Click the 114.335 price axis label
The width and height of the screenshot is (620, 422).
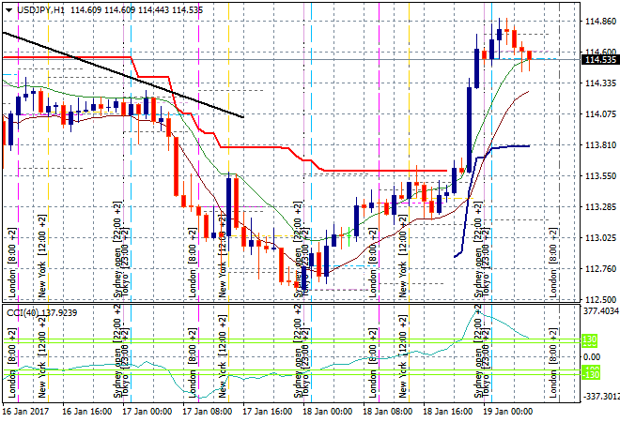pos(600,83)
